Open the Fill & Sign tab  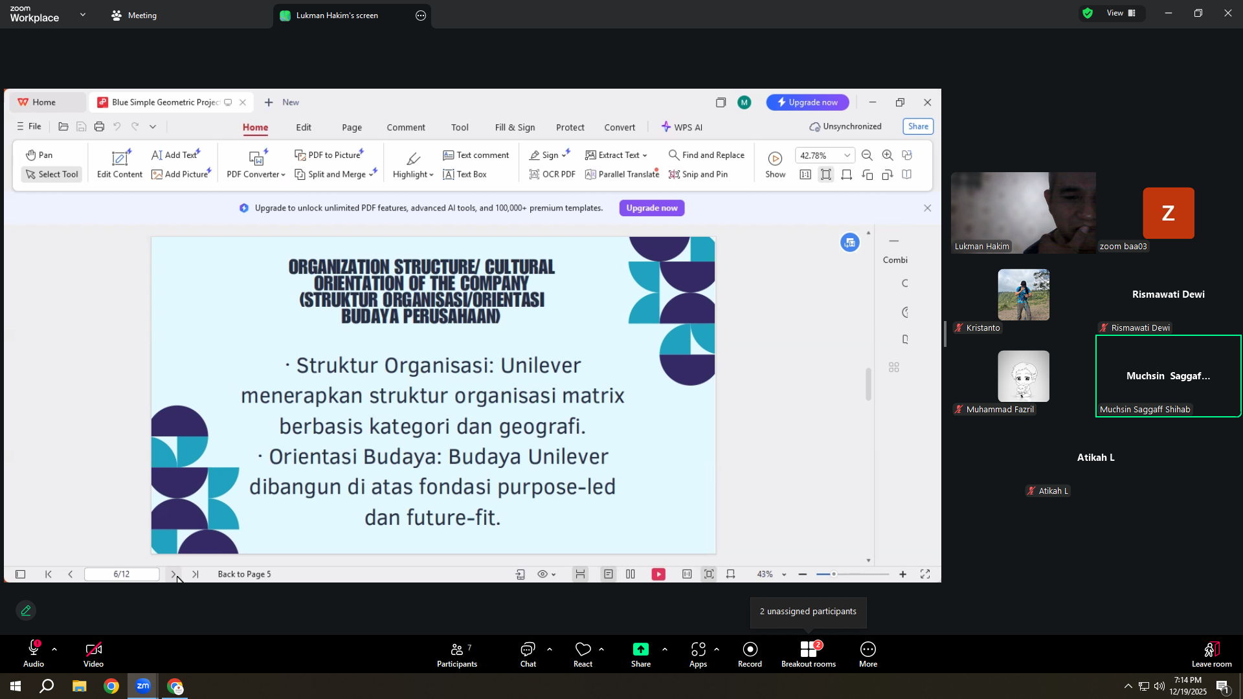pyautogui.click(x=515, y=128)
